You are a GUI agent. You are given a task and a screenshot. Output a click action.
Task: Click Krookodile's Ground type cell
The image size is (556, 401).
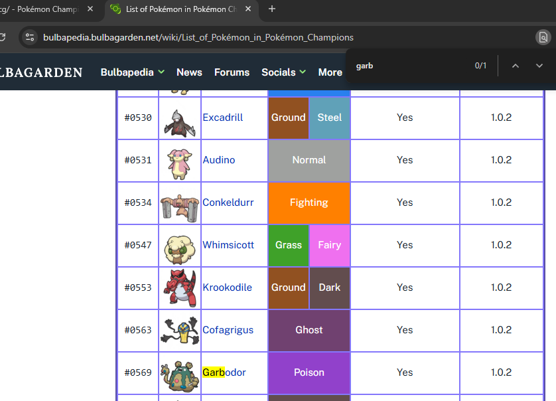pos(288,287)
